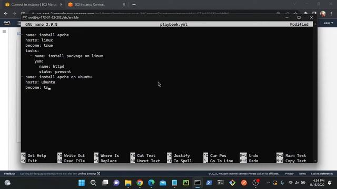
Task: Place cursor on 'state: present' line
Action: click(55, 71)
